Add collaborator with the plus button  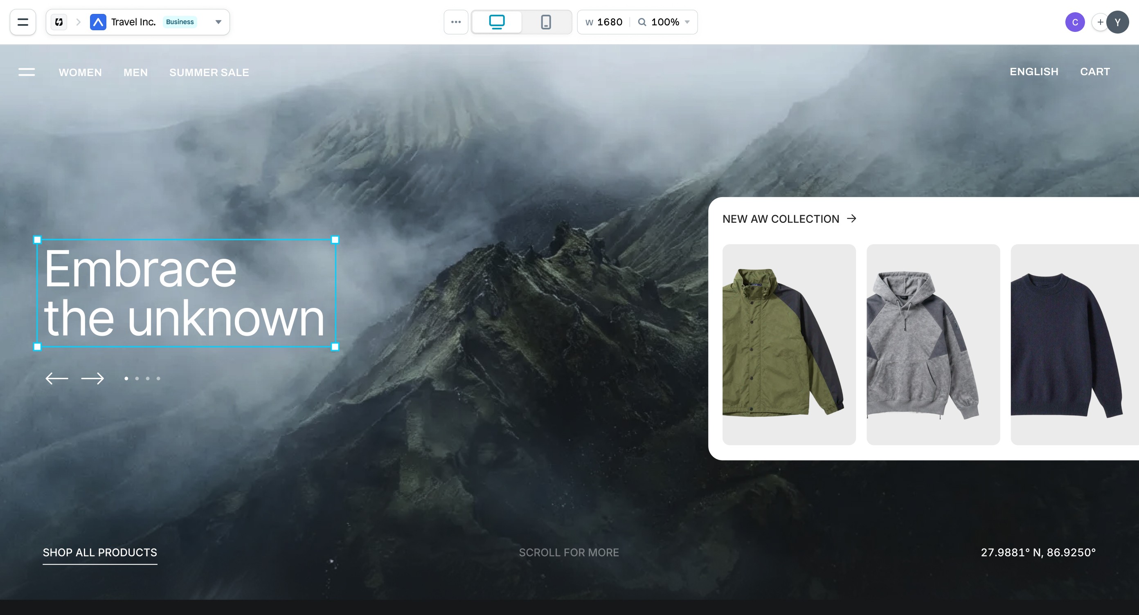tap(1100, 22)
